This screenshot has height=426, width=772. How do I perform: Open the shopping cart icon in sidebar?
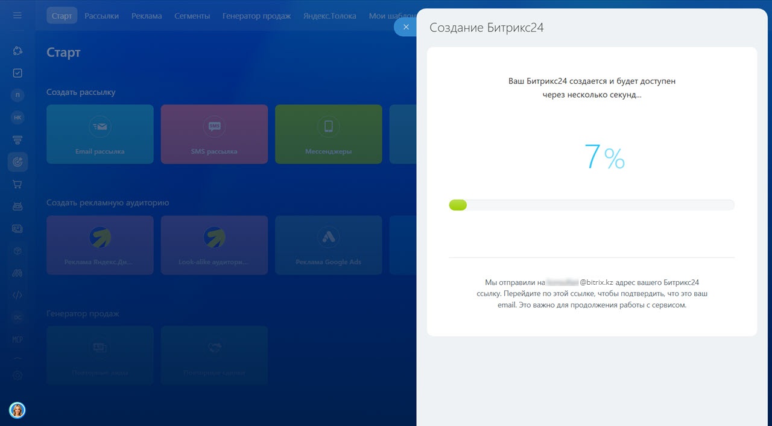click(17, 184)
